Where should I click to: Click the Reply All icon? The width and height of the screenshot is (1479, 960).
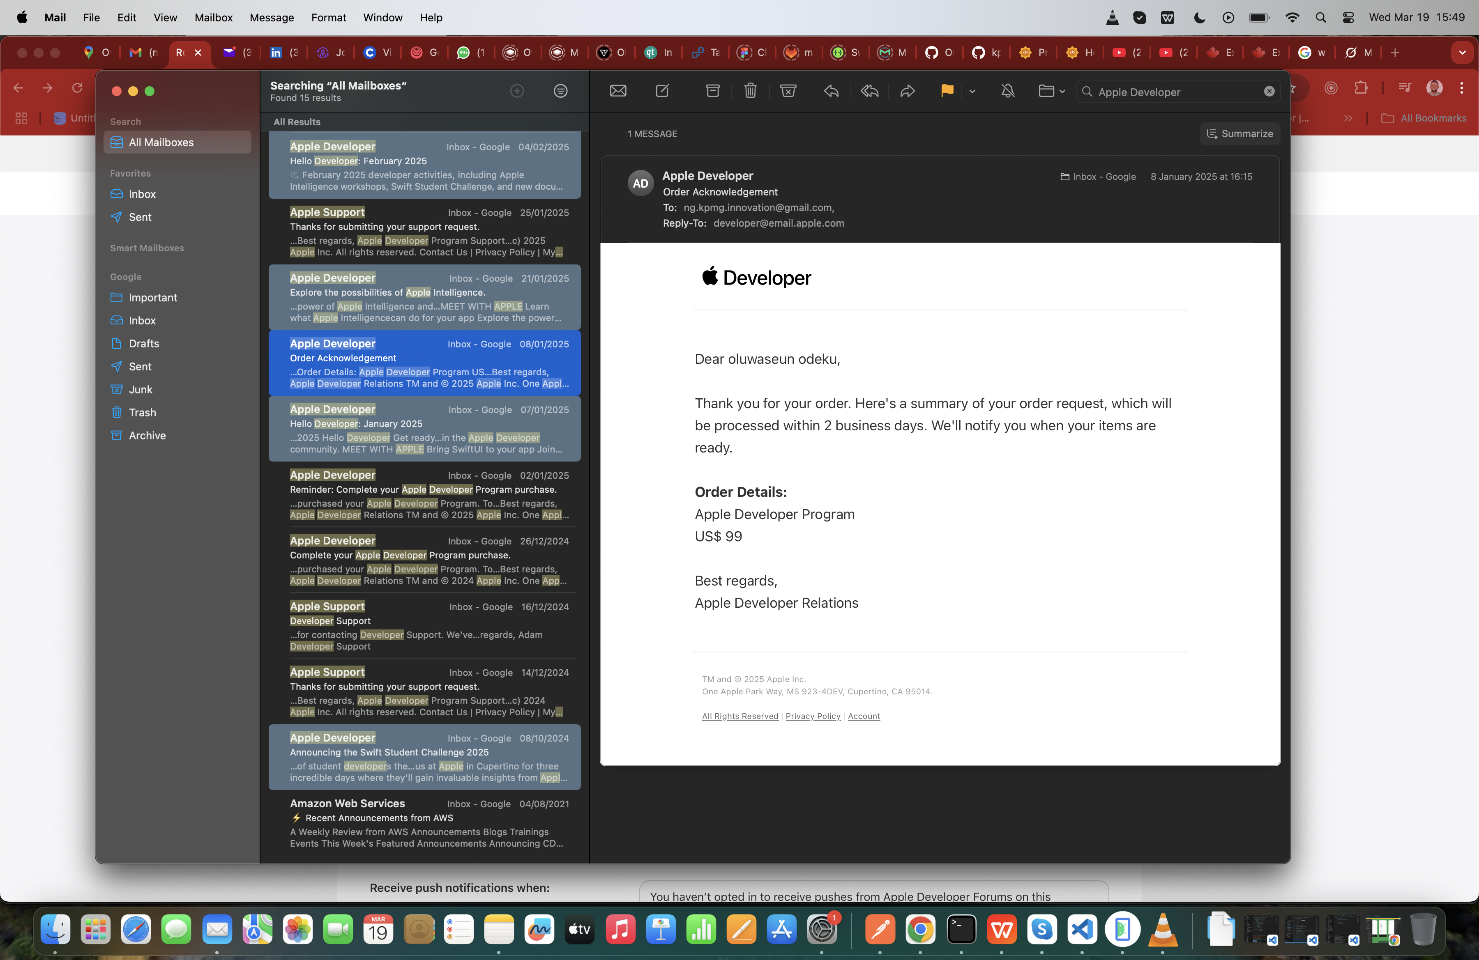tap(869, 91)
